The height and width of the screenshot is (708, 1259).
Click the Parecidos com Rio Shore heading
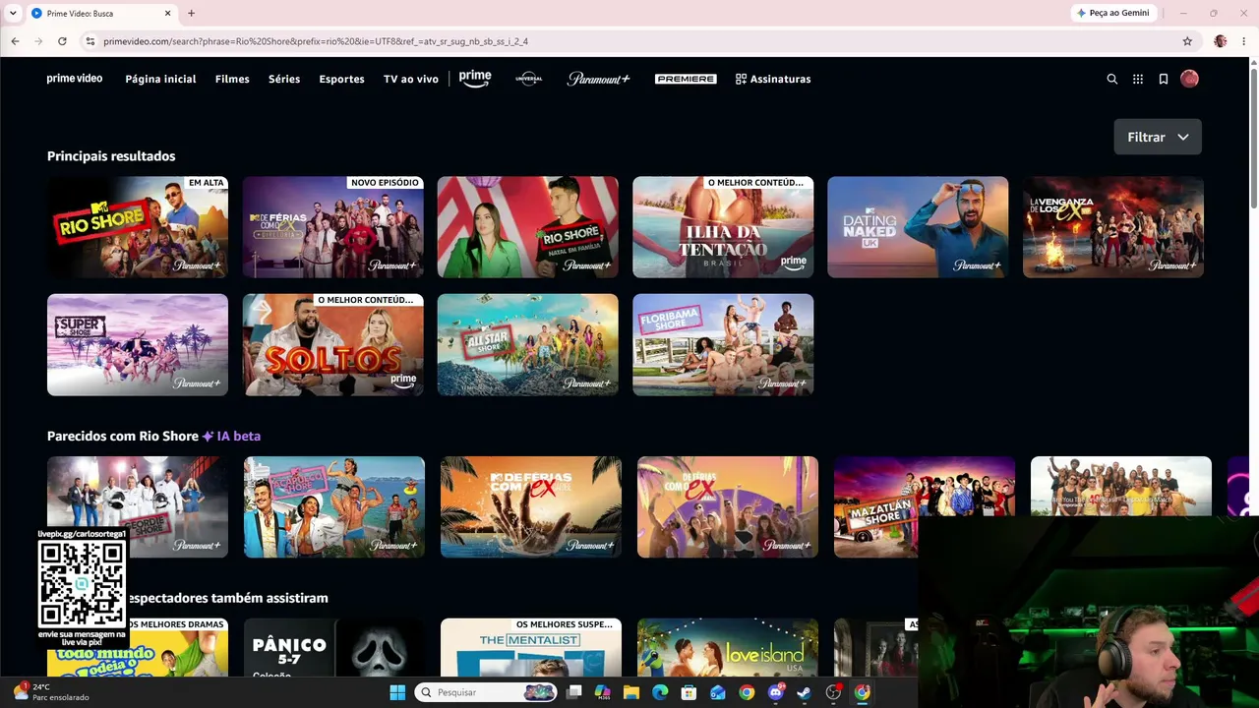(x=123, y=436)
